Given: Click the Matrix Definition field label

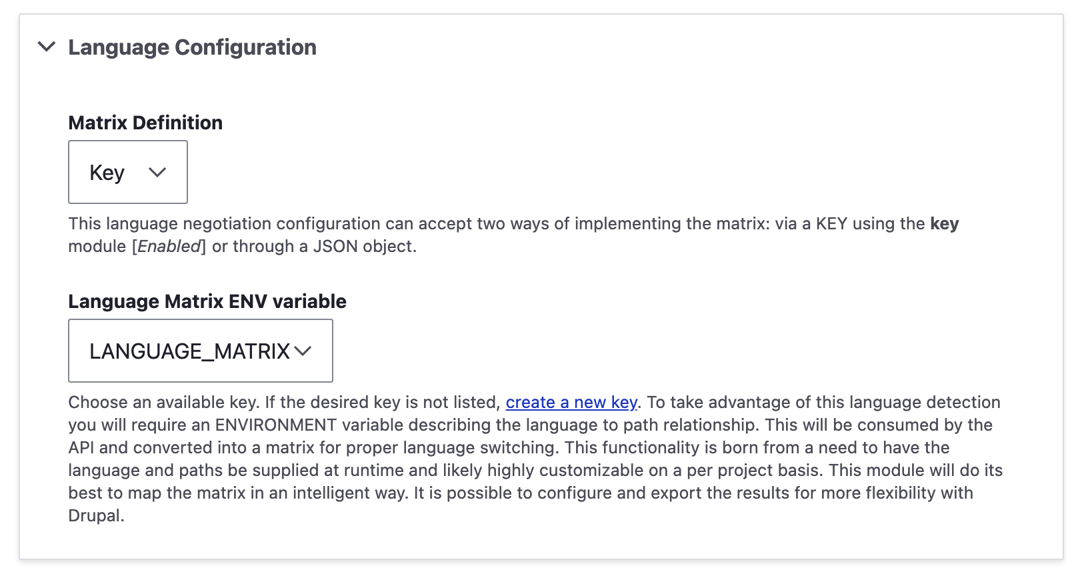Looking at the screenshot, I should coord(145,123).
